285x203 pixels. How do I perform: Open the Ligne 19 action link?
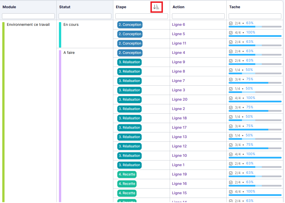click(x=179, y=174)
